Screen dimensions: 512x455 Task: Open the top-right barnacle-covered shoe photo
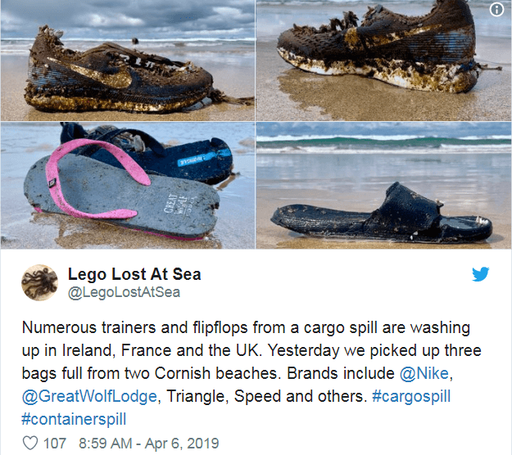pos(383,61)
